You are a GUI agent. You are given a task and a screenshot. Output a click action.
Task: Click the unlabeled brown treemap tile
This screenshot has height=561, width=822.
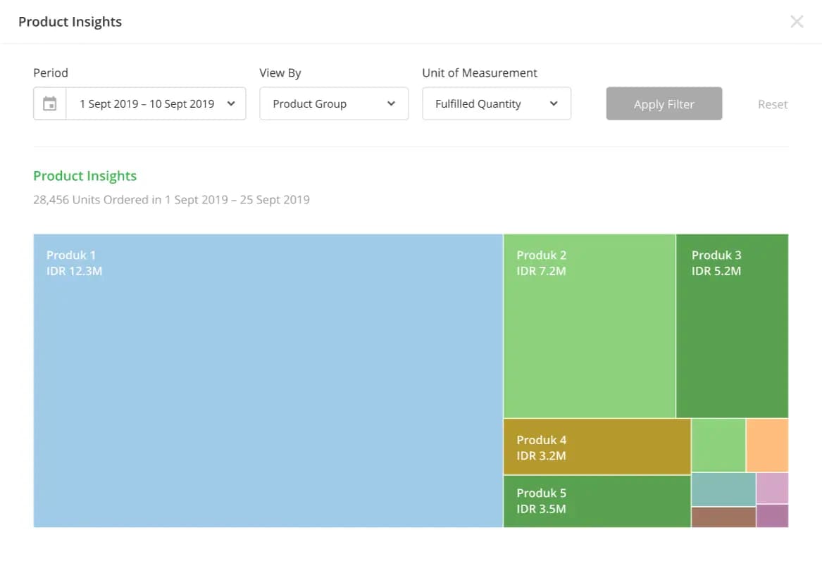[723, 517]
